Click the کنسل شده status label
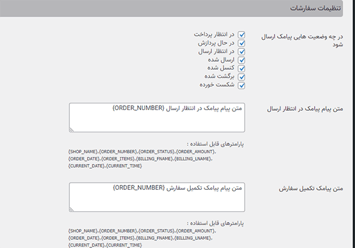Screen dimensions: 355x248 pyautogui.click(x=221, y=68)
